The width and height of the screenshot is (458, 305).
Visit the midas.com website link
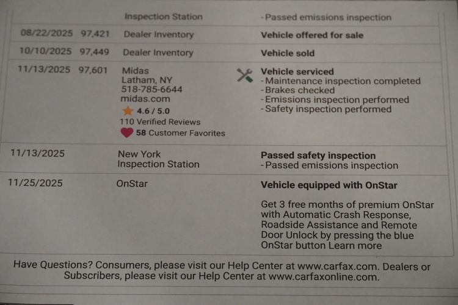tap(146, 99)
